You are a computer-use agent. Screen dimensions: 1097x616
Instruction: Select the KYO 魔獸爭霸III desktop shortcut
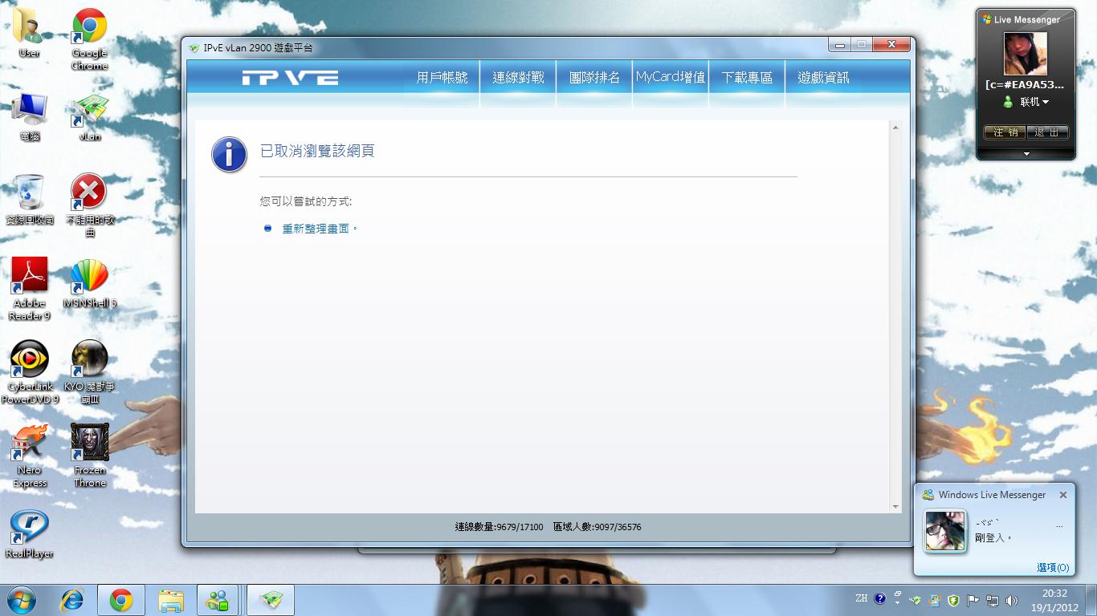(x=90, y=372)
